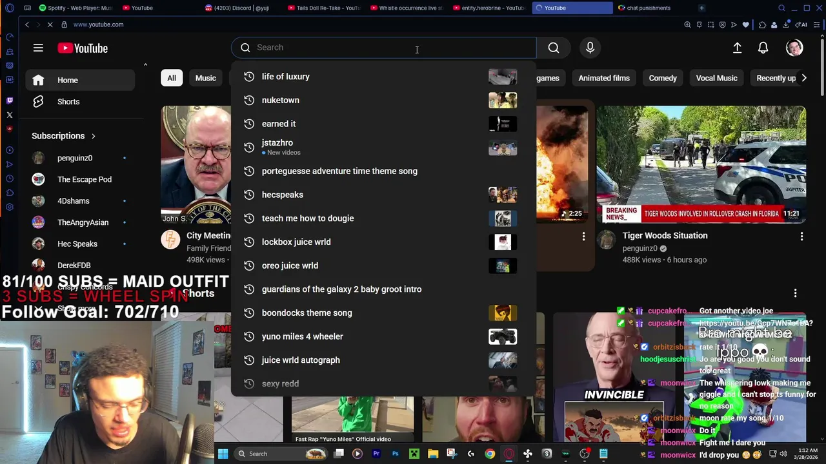Open a new browser tab with plus
Image resolution: width=826 pixels, height=464 pixels.
point(701,8)
